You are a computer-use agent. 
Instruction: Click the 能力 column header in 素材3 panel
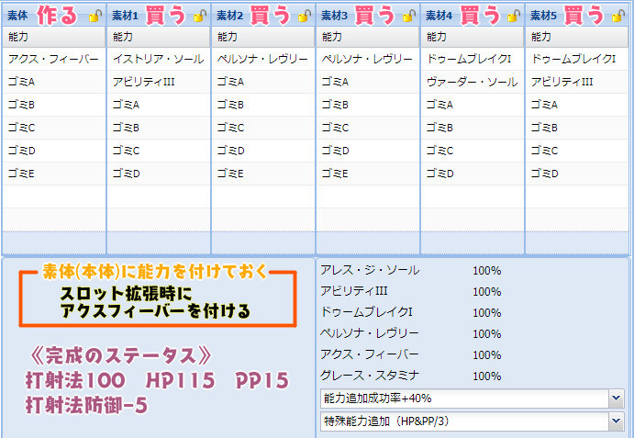(368, 37)
